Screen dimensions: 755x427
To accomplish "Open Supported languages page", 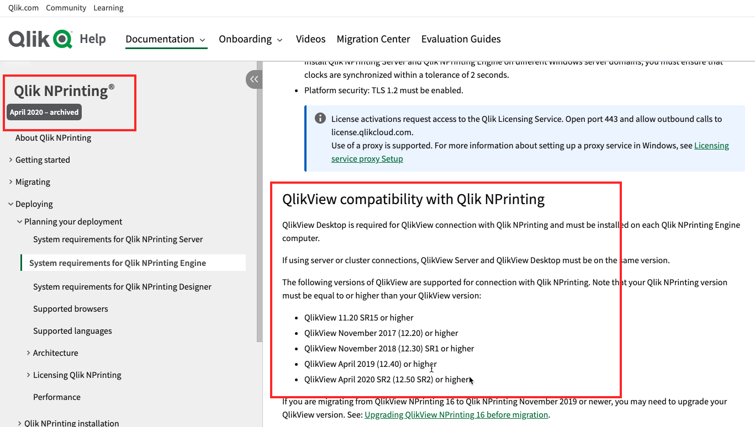I will (72, 331).
